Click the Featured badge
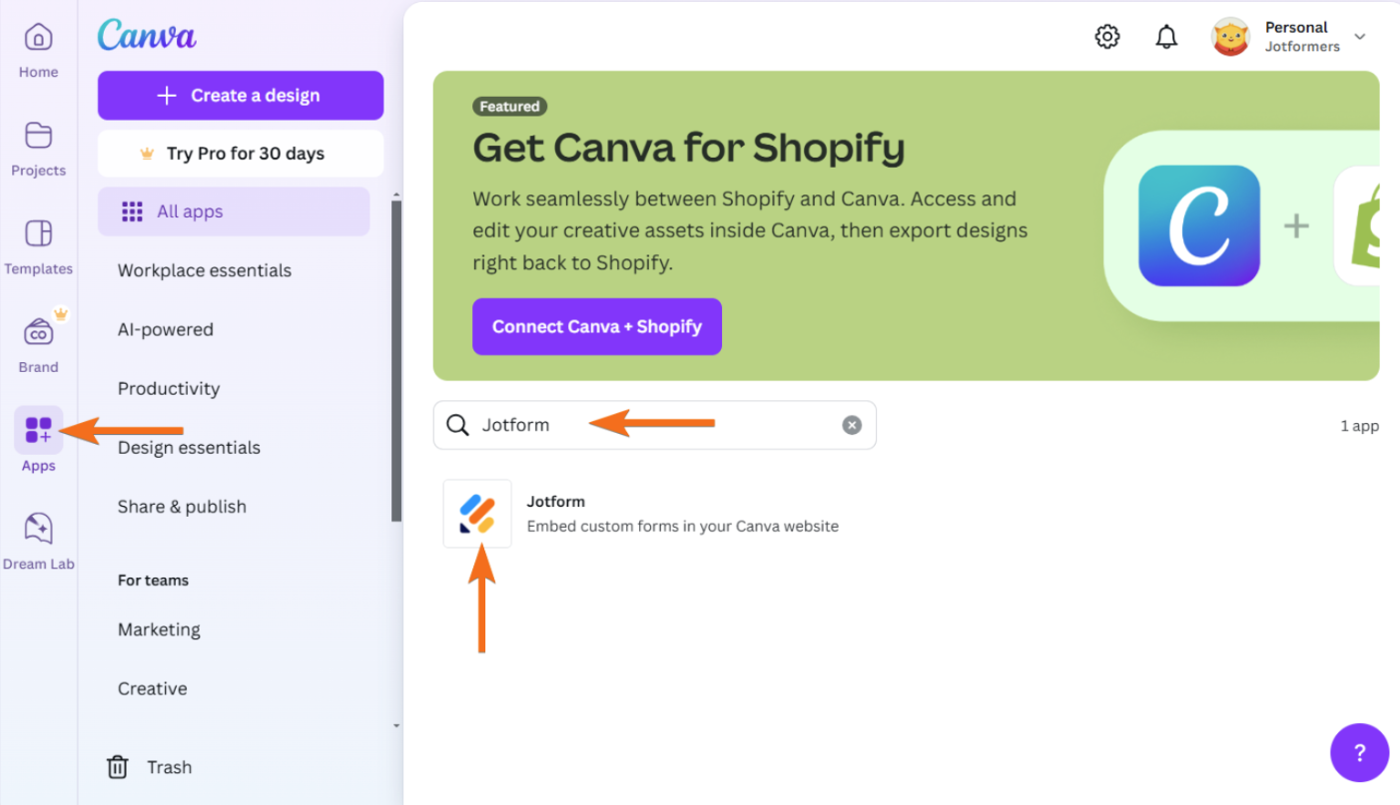Image resolution: width=1400 pixels, height=805 pixels. (x=509, y=106)
